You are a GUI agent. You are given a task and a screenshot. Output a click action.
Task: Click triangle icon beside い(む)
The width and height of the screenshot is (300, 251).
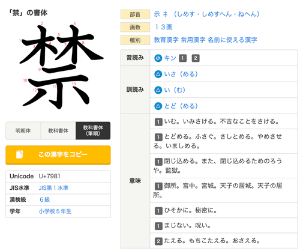click(x=158, y=90)
